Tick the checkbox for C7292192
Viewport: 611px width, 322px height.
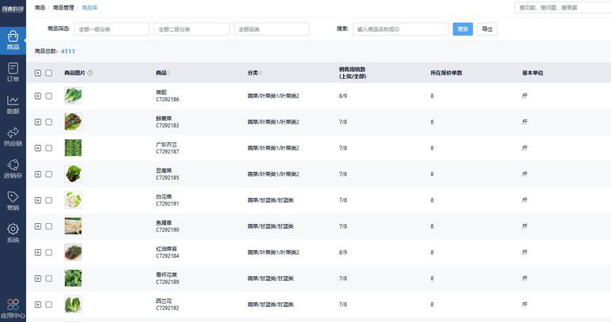[48, 304]
